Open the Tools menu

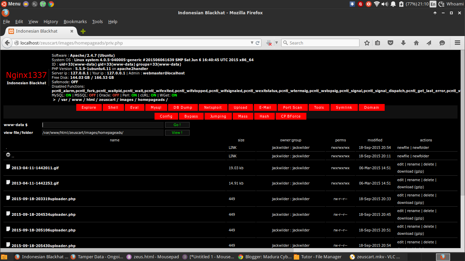click(97, 21)
